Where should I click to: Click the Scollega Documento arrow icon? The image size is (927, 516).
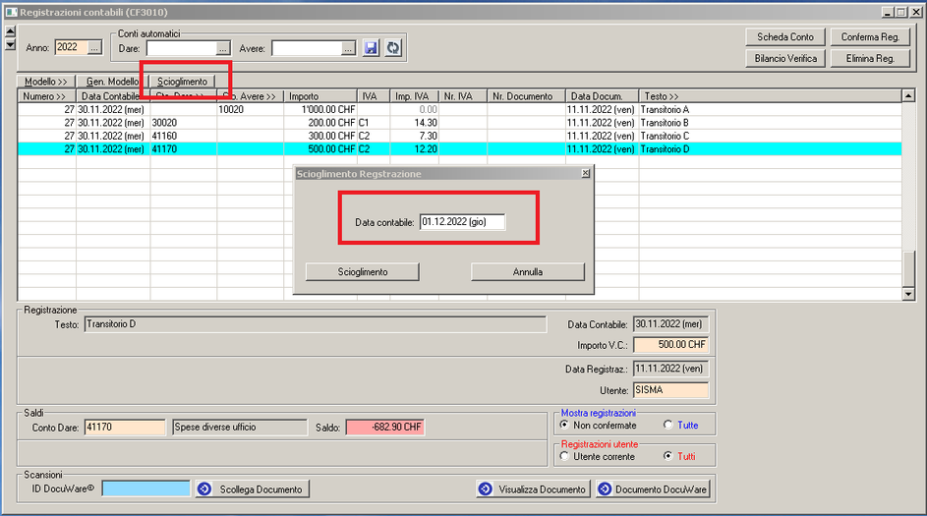click(204, 488)
